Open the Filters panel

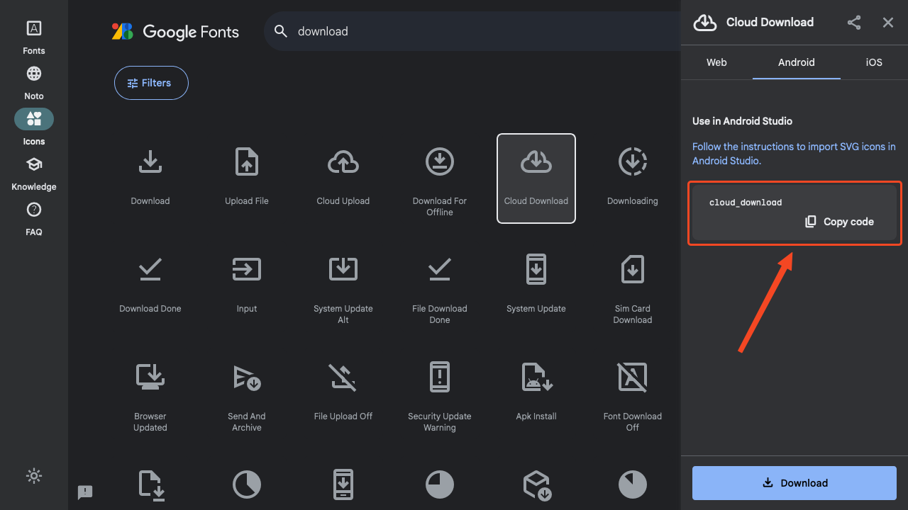point(150,83)
